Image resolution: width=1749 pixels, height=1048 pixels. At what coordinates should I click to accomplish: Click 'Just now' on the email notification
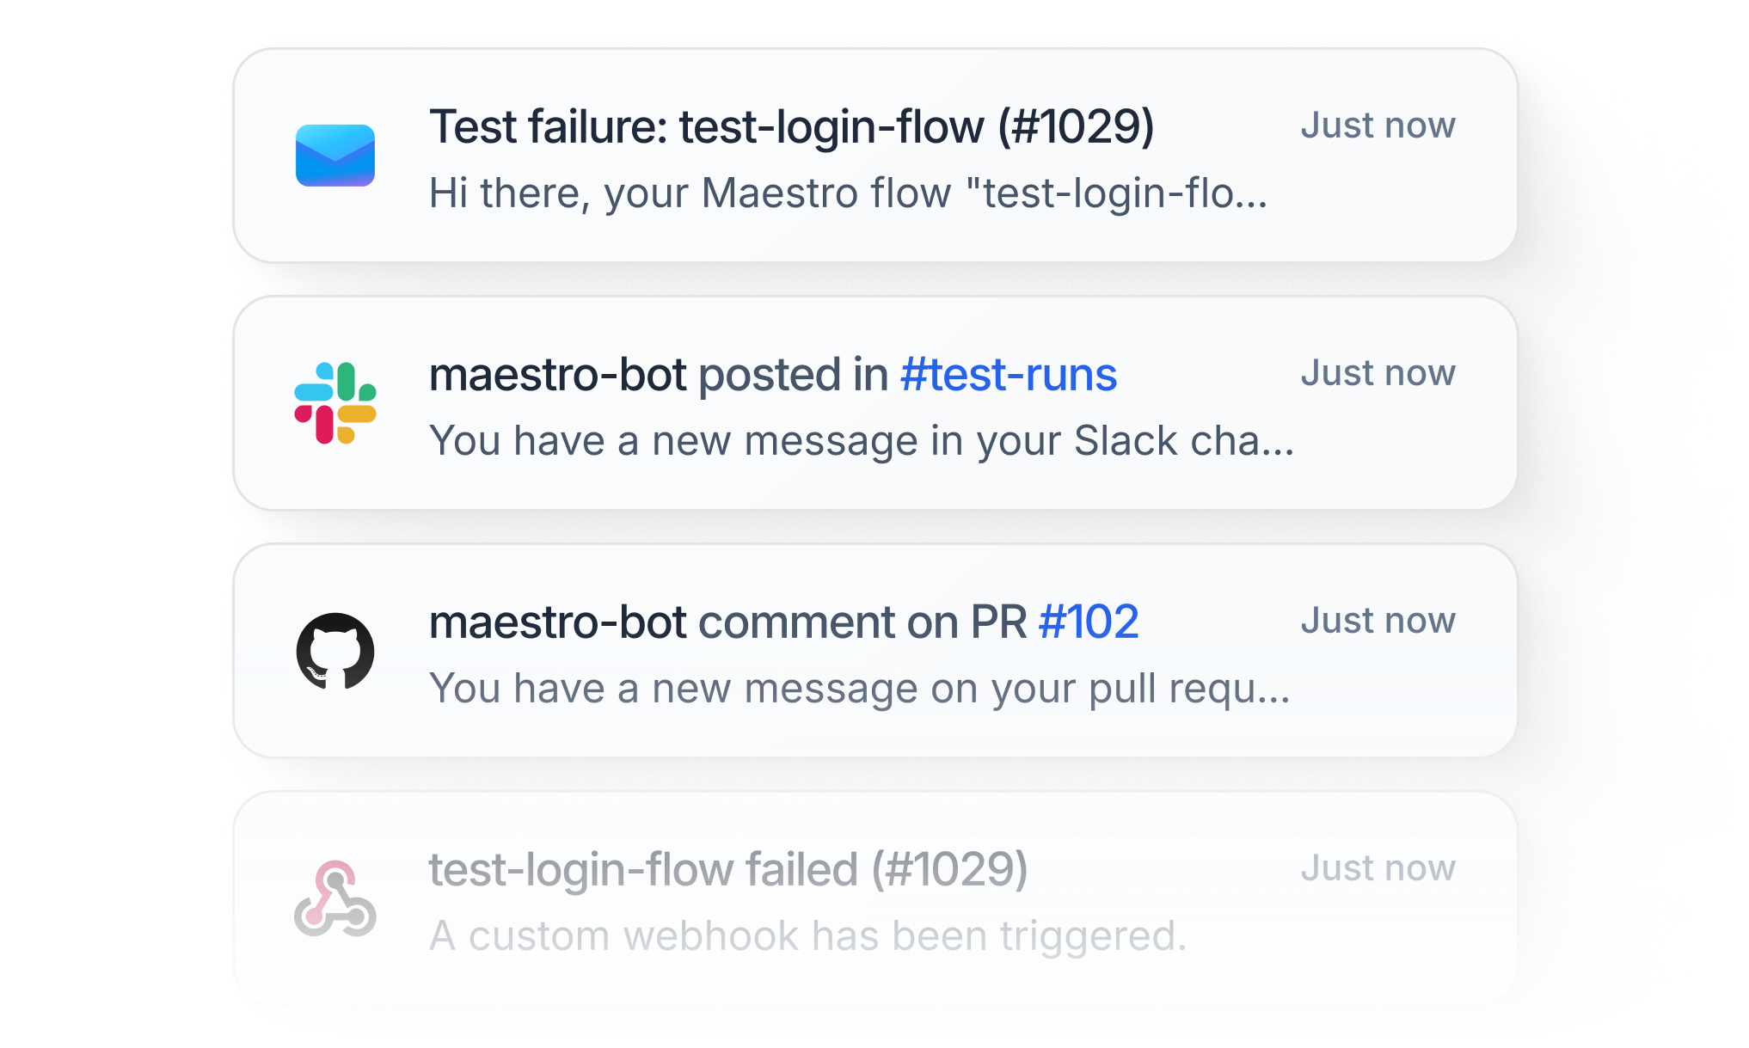[1378, 126]
